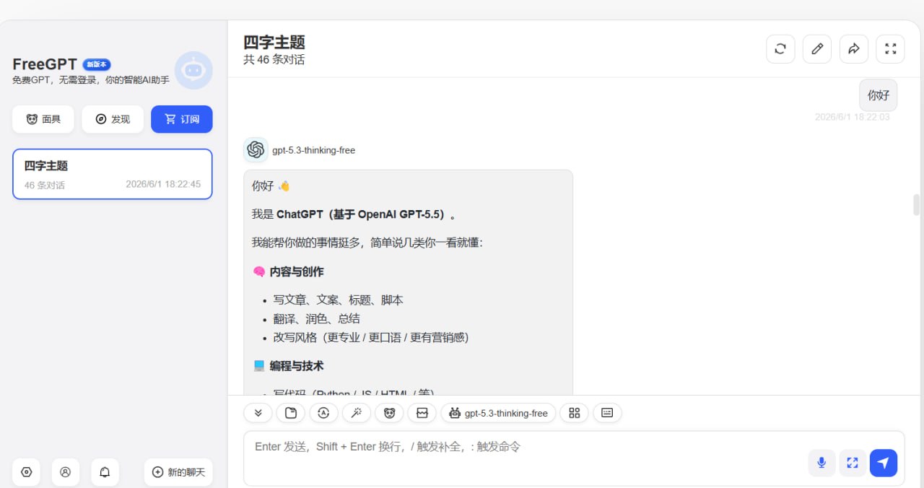This screenshot has height=488, width=924.
Task: Click the blue 订阅 subscribe button
Action: pyautogui.click(x=182, y=119)
